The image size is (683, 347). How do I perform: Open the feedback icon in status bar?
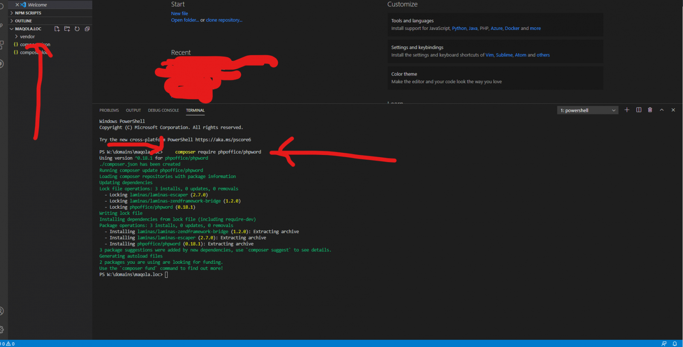pyautogui.click(x=664, y=344)
